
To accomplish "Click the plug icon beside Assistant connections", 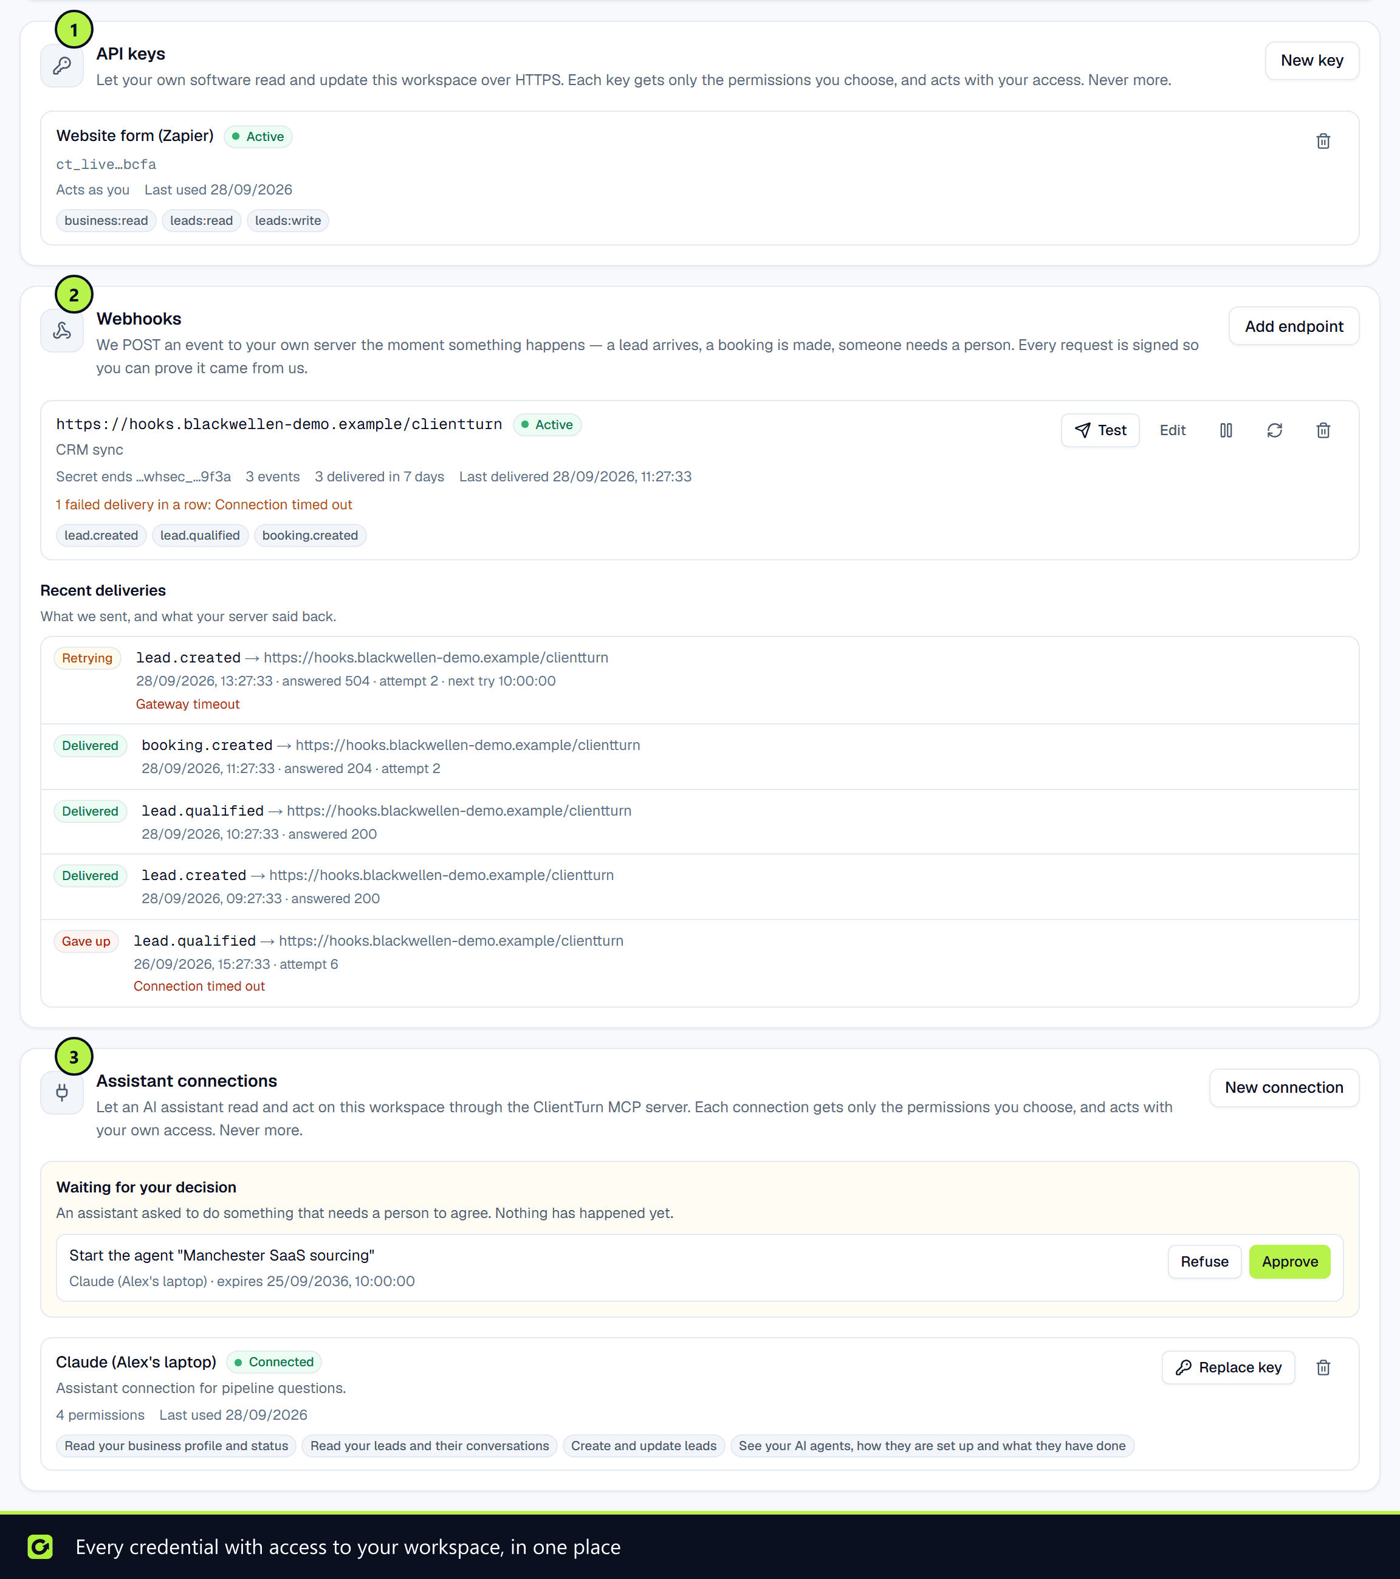I will [63, 1092].
